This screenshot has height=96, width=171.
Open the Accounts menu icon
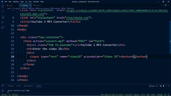point(3,85)
